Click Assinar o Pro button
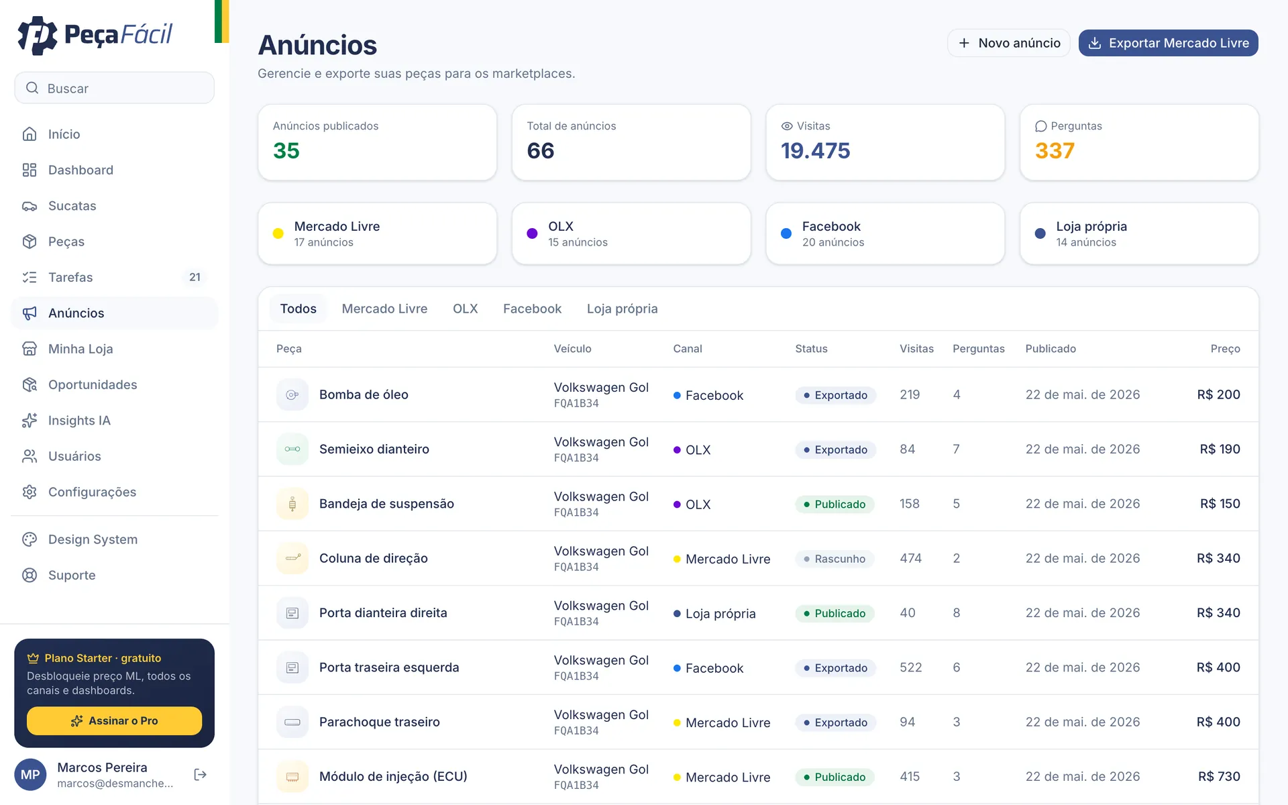The width and height of the screenshot is (1288, 805). (x=114, y=720)
